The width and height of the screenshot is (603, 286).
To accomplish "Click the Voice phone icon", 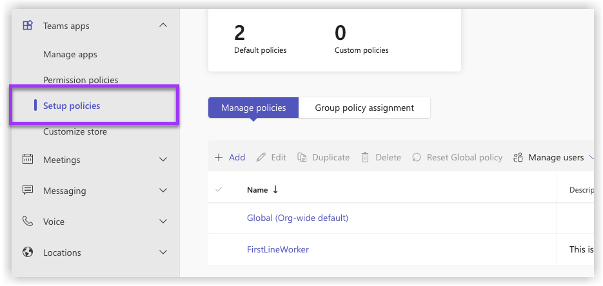I will [x=27, y=222].
